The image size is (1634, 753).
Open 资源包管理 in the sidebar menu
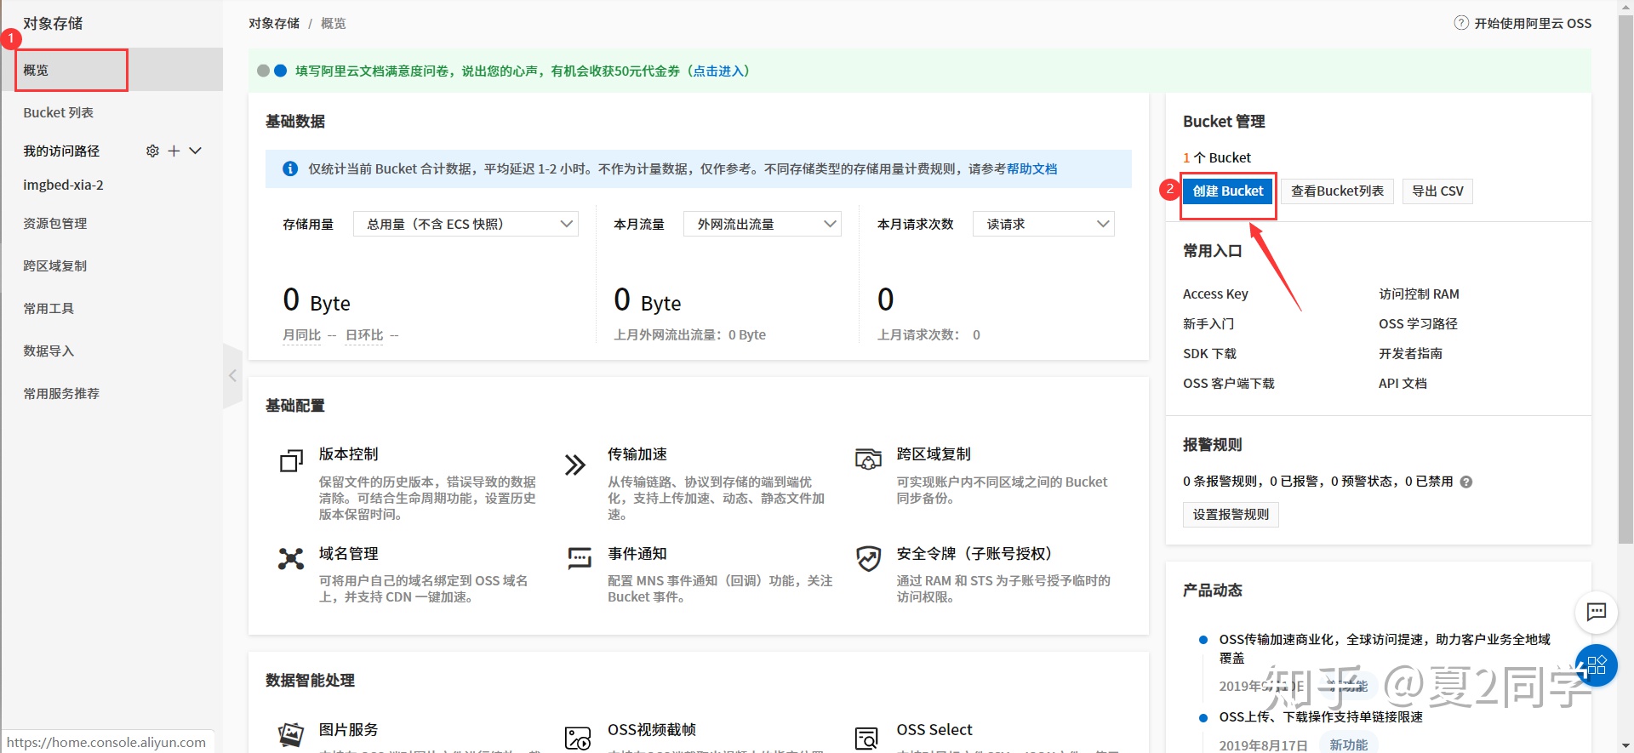point(55,223)
